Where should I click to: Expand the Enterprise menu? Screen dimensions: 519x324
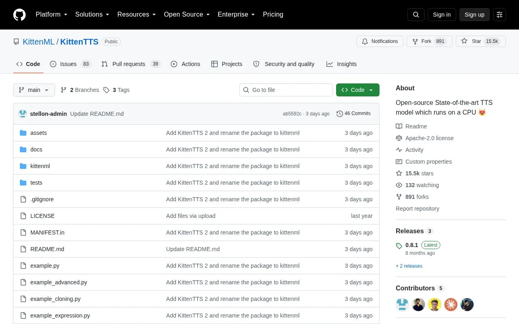(236, 15)
